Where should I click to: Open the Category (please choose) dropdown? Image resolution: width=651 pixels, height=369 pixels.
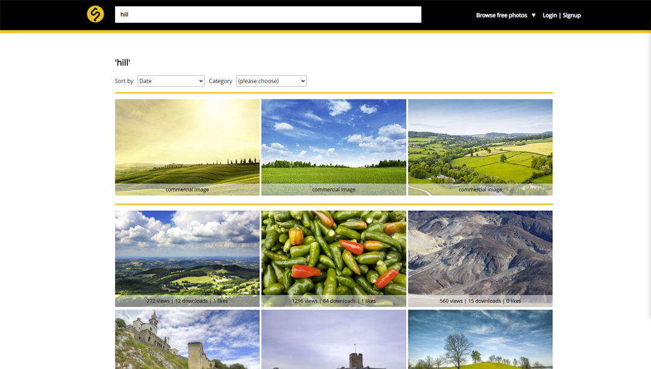tap(271, 81)
